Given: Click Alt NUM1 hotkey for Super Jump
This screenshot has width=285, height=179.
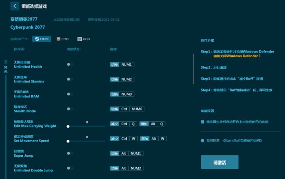Looking at the screenshot, I should [x=126, y=153].
